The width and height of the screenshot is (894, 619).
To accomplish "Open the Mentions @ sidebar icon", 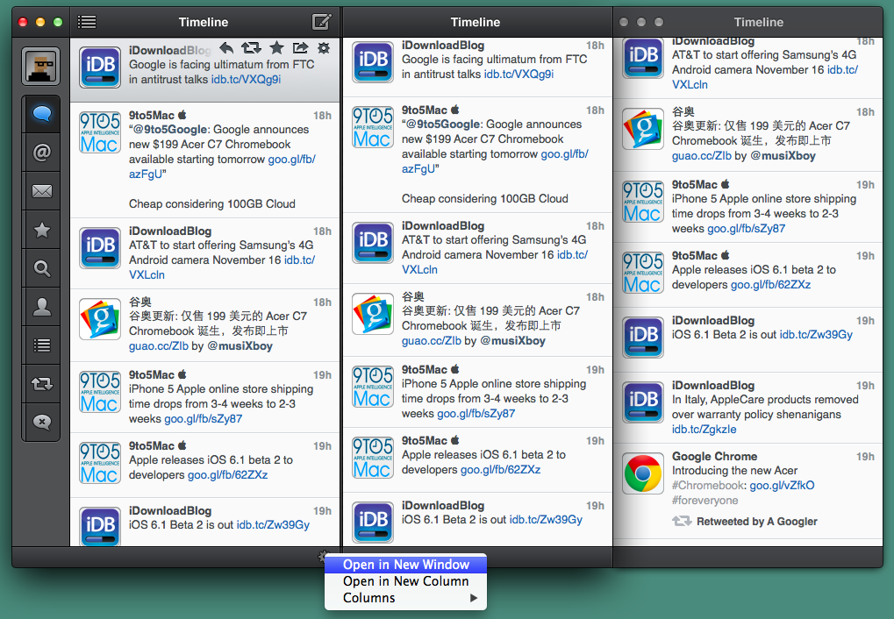I will tap(41, 153).
